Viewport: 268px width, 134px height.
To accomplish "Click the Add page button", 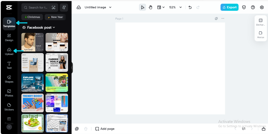I will point(105,129).
